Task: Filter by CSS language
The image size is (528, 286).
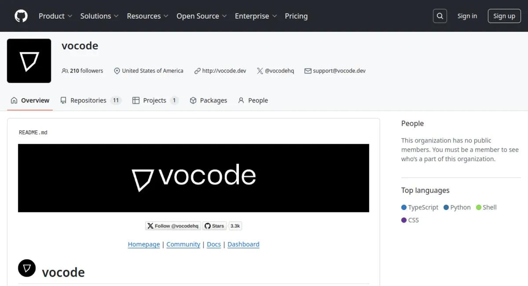Action: pos(410,220)
